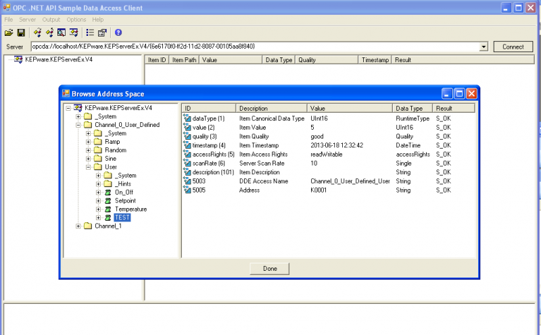The image size is (541, 335).
Task: Click the icon beside accessRights (5)
Action: pyautogui.click(x=187, y=154)
